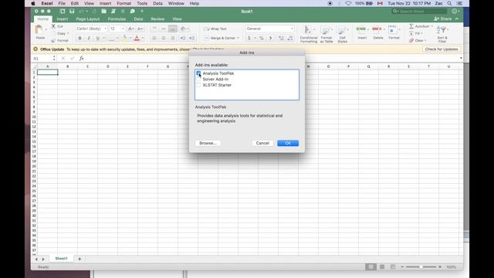494x278 pixels.
Task: Click the Search Sheet field
Action: [x=419, y=12]
